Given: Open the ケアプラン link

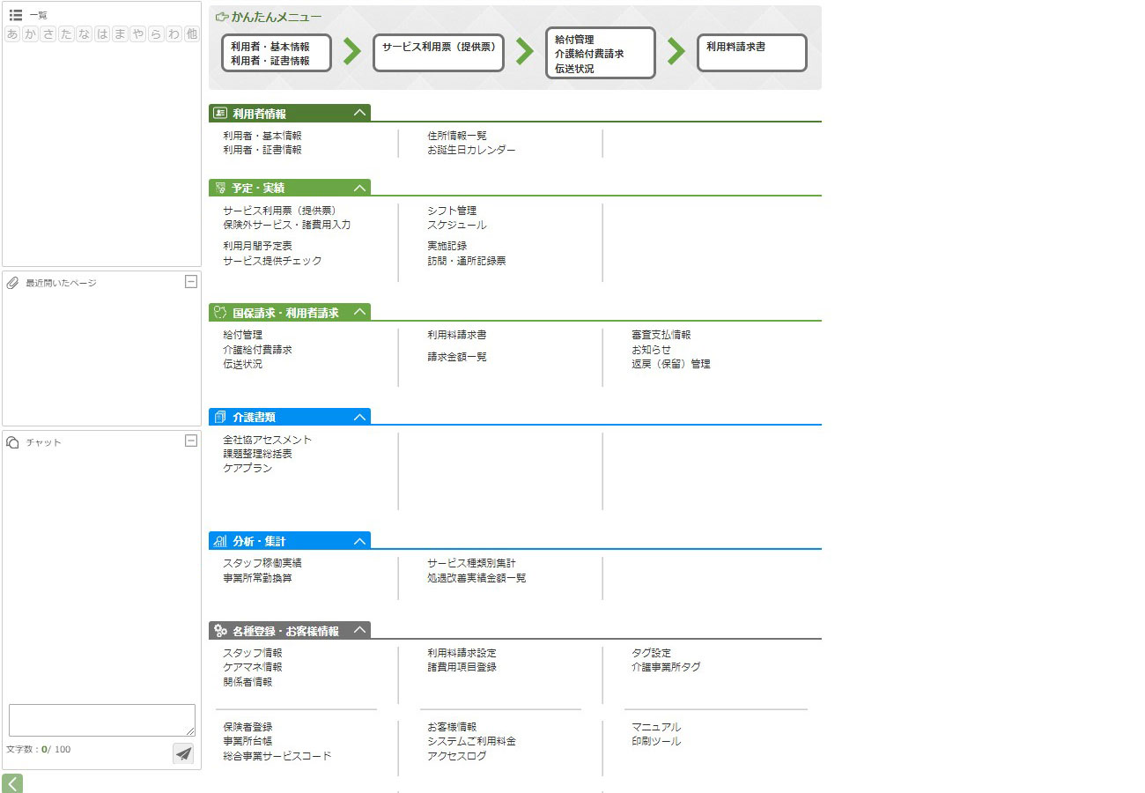Looking at the screenshot, I should pyautogui.click(x=247, y=468).
